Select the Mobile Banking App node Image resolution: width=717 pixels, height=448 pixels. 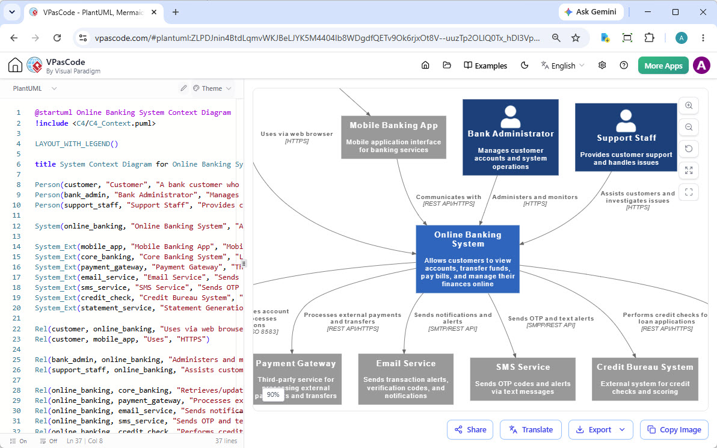tap(394, 137)
